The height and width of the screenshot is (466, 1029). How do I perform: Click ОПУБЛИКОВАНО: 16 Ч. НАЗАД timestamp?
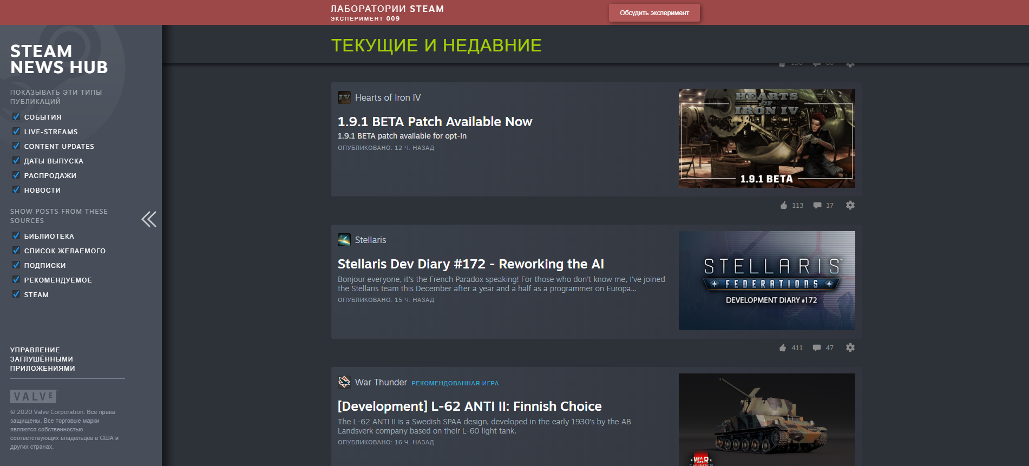(x=386, y=442)
